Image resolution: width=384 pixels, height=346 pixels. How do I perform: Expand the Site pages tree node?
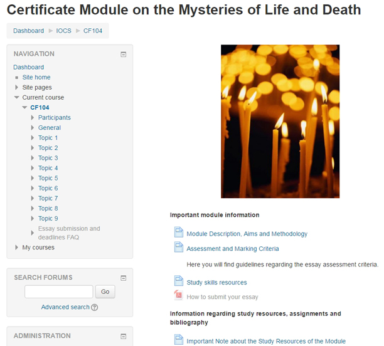click(x=17, y=87)
